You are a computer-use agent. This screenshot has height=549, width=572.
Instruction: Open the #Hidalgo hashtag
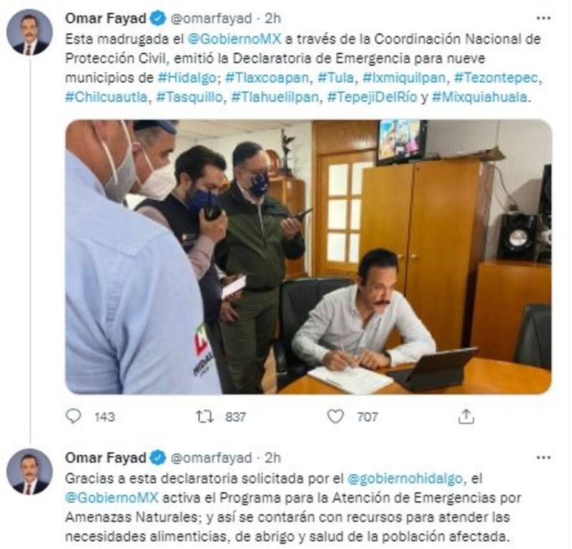click(187, 78)
